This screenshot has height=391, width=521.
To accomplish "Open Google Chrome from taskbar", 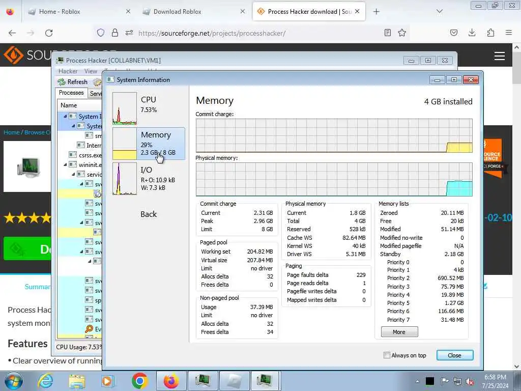I will (139, 381).
